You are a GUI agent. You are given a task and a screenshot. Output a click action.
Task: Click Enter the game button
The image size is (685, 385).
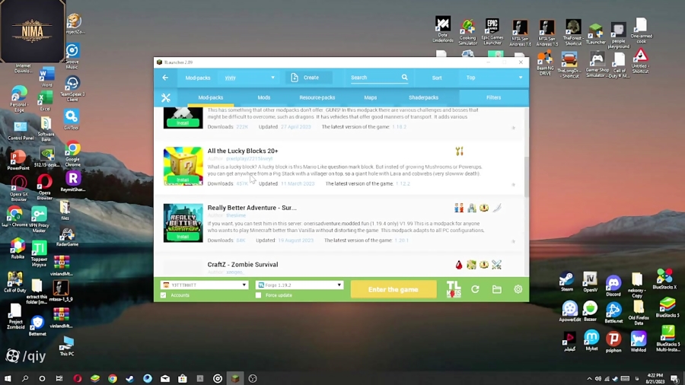click(393, 289)
